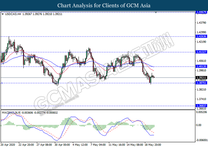Click the MACD zero level 0.00 label
208x148 pixels.
198,125
